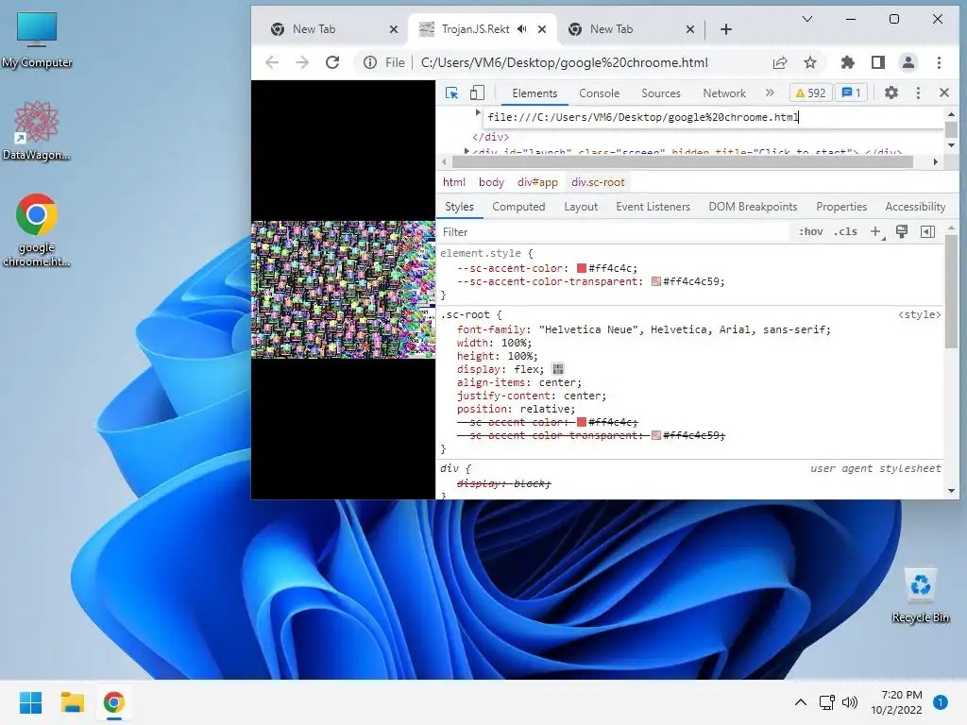Open the <style> source link
967x725 pixels.
919,314
